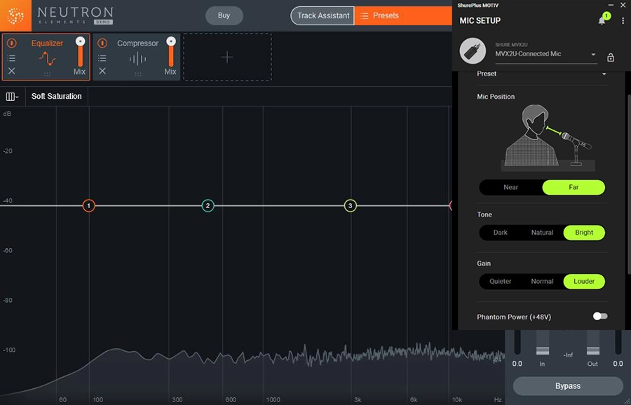Expand the Preset dropdown in MOTIV

tap(542, 74)
